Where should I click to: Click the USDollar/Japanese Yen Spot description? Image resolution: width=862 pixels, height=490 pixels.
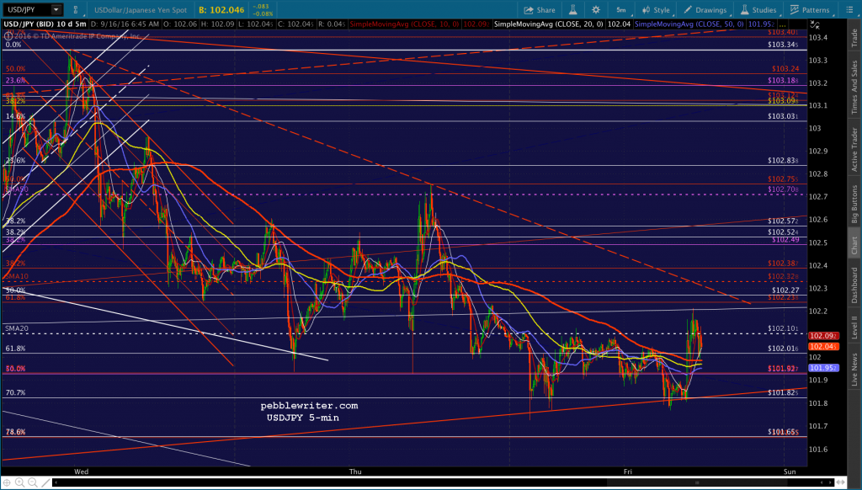pyautogui.click(x=141, y=10)
